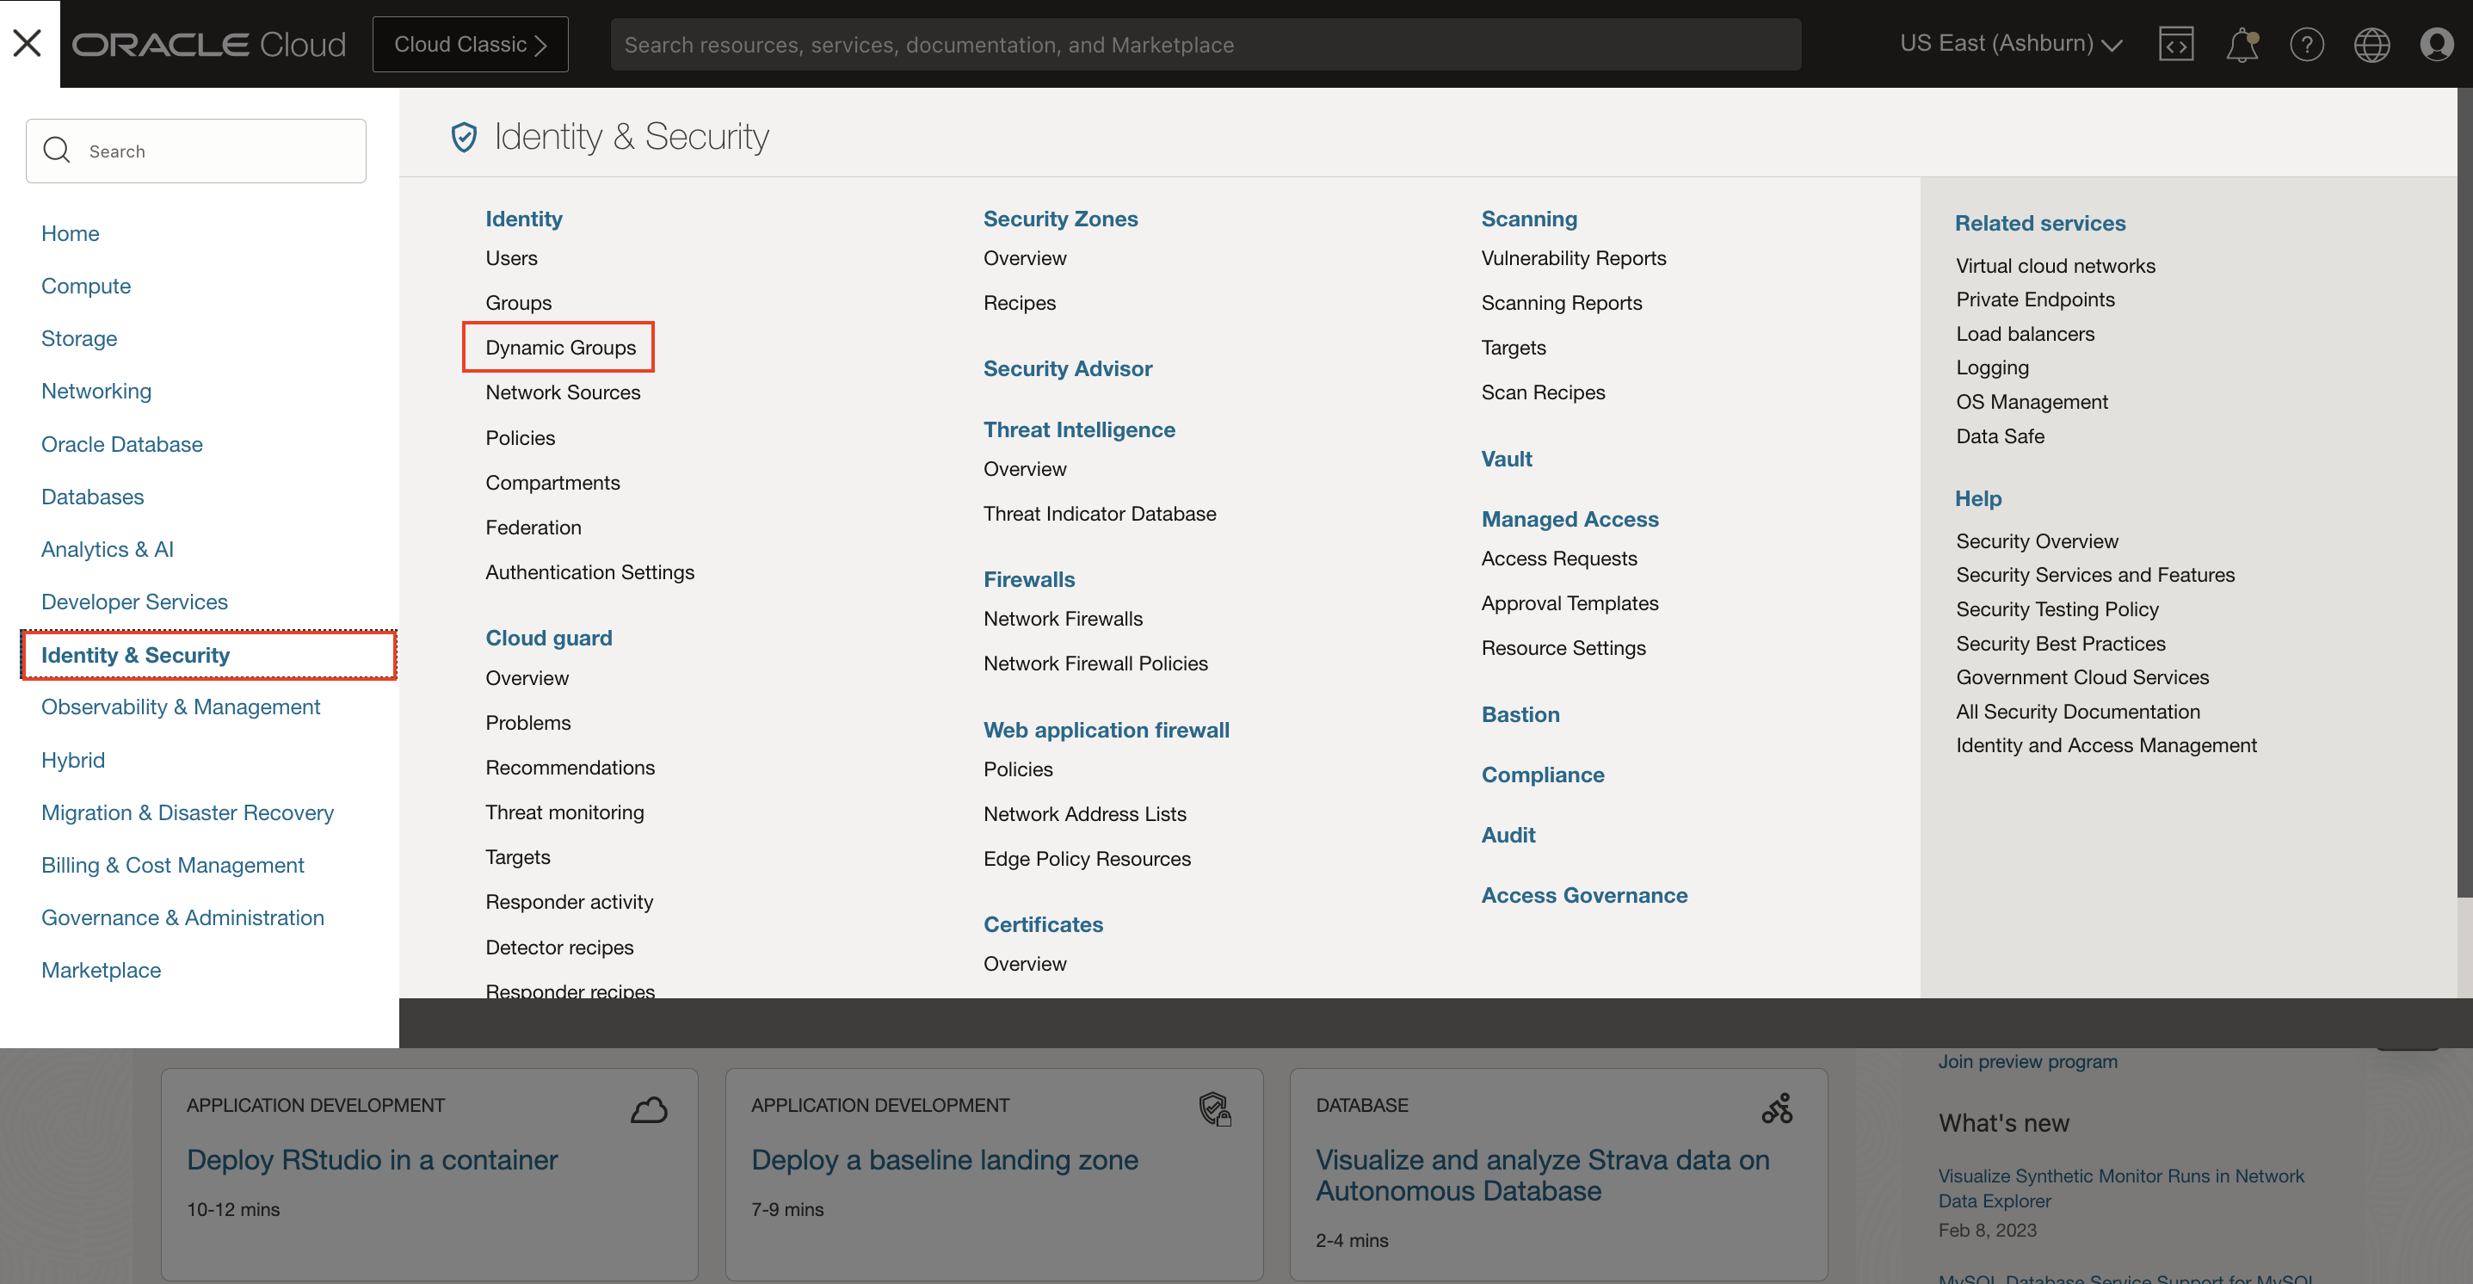
Task: Open the Security Advisor heading link
Action: [1068, 369]
